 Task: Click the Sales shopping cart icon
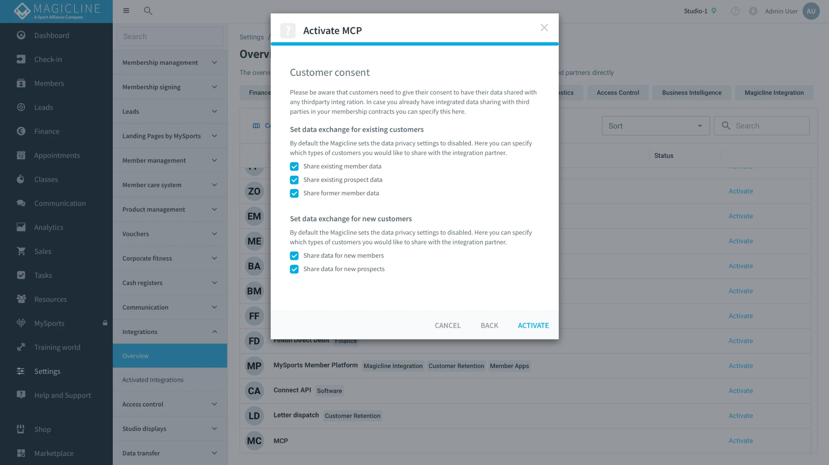coord(21,251)
